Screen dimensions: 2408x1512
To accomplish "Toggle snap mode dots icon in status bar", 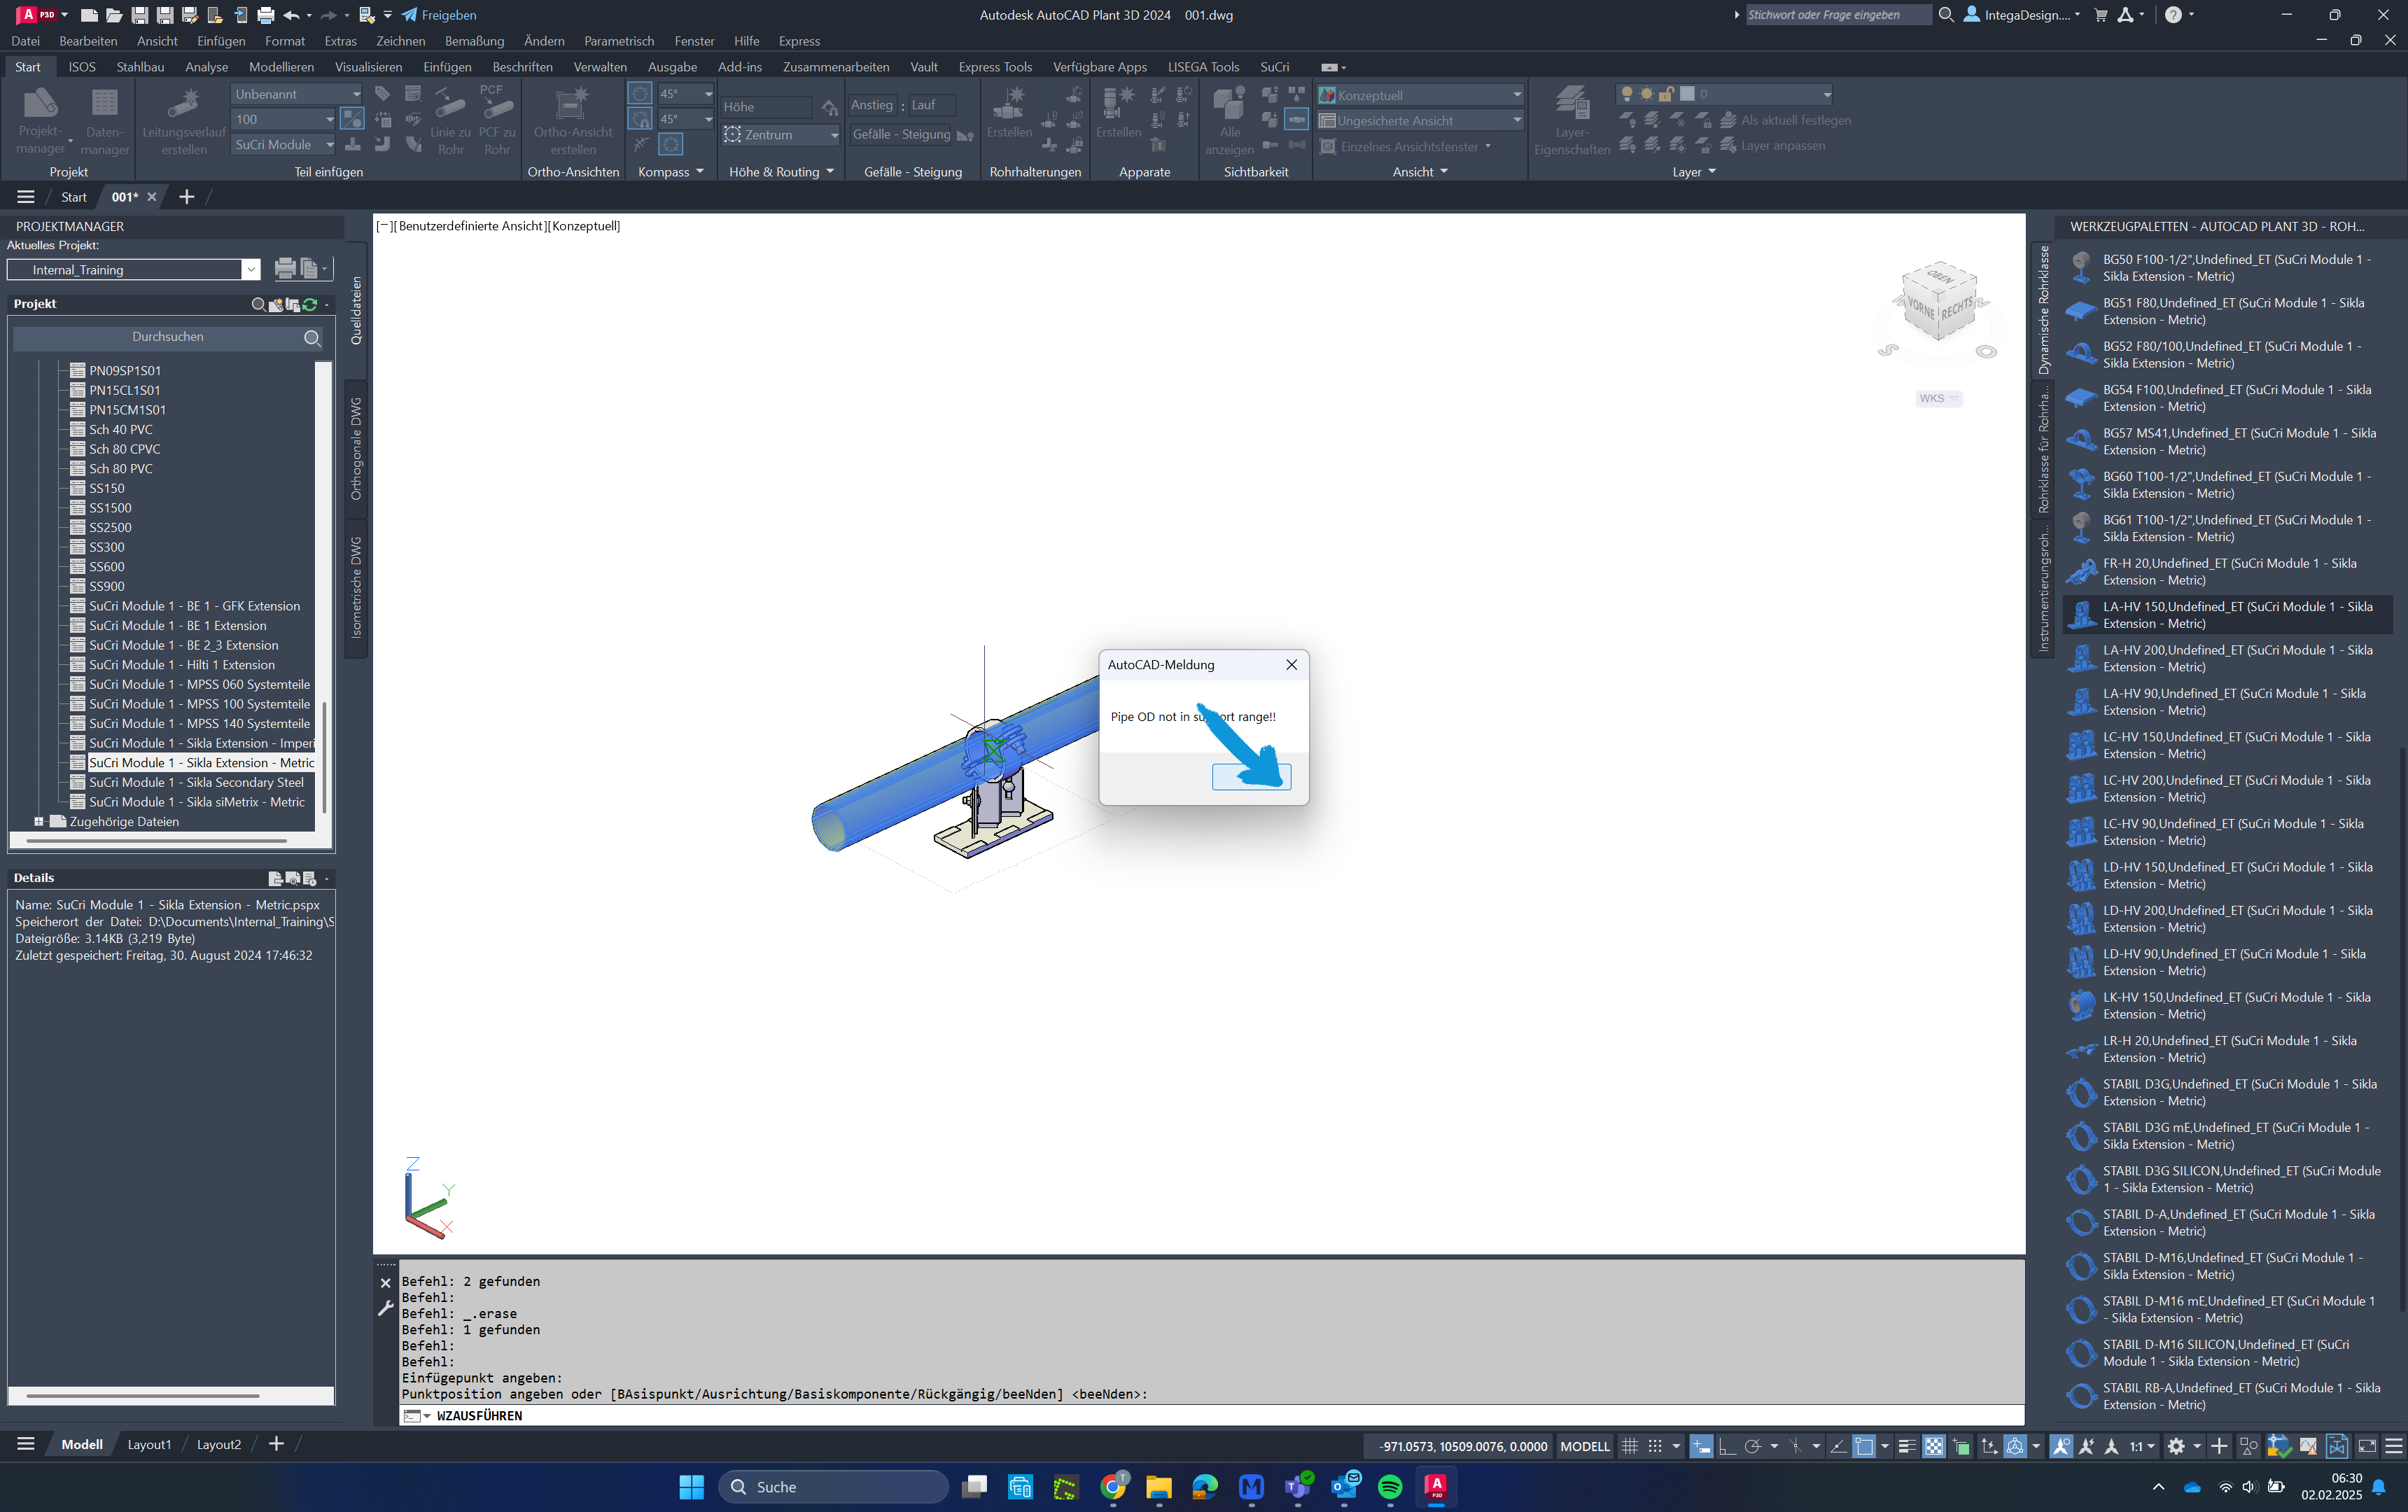I will [1655, 1446].
